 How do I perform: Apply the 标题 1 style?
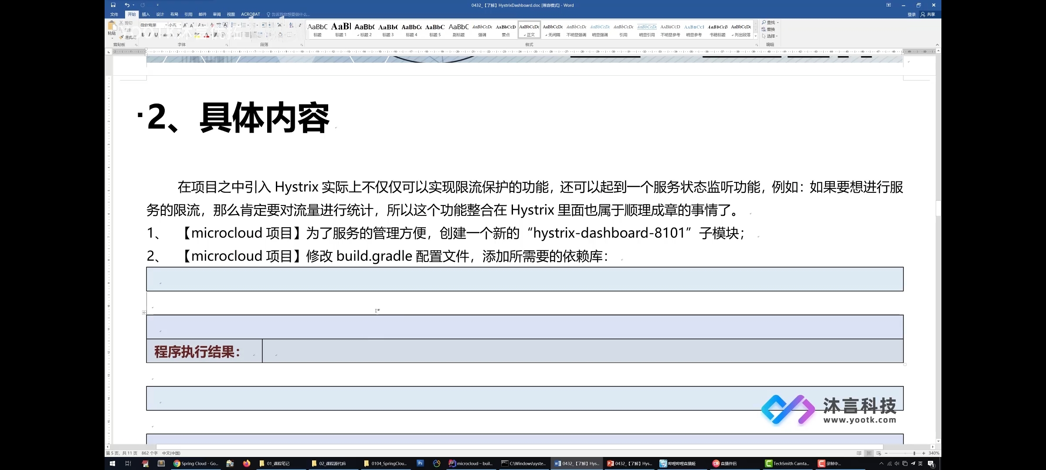(x=341, y=30)
